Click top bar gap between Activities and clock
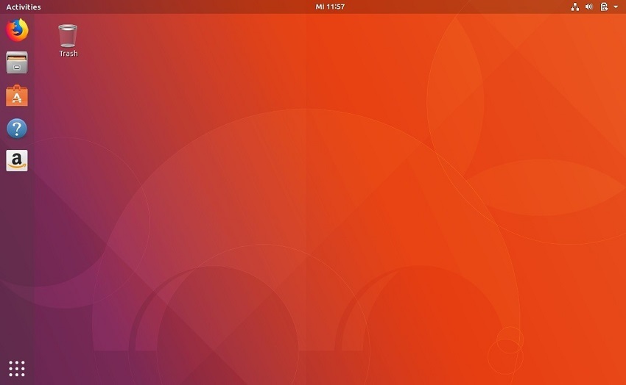The image size is (626, 385). pos(177,7)
